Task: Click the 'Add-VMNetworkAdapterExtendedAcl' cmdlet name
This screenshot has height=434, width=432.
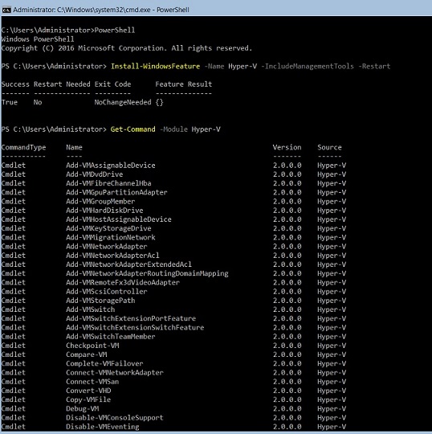Action: (128, 264)
